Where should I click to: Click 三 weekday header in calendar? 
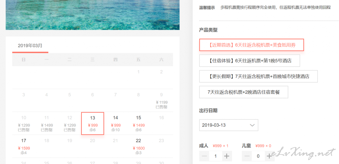(x=93, y=60)
